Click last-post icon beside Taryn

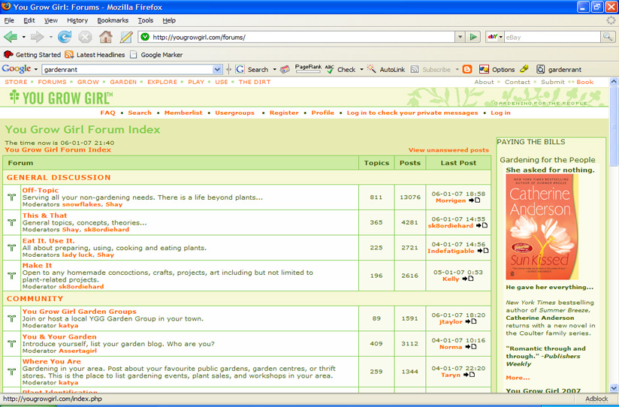pyautogui.click(x=469, y=375)
